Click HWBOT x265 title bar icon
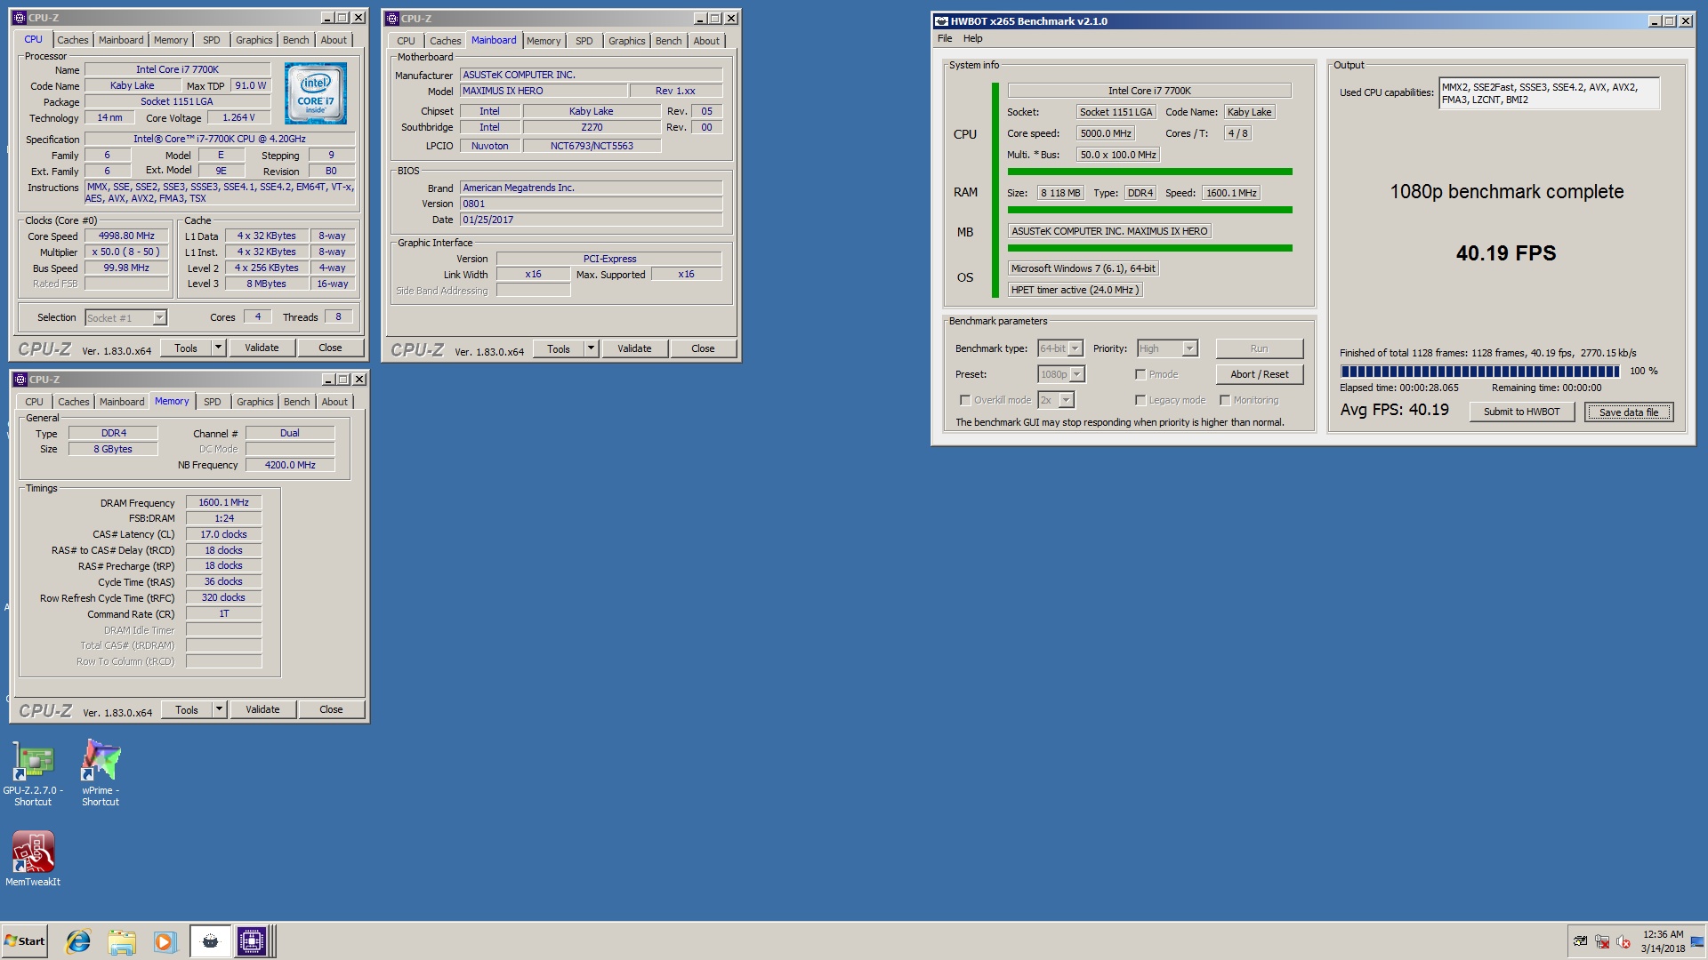Screen dimensions: 1708x960 click(x=941, y=21)
